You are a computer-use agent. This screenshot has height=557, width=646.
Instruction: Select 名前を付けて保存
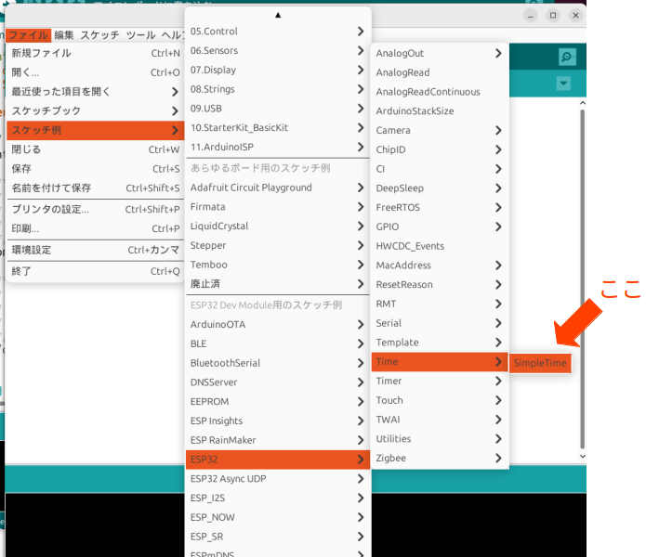pyautogui.click(x=95, y=188)
